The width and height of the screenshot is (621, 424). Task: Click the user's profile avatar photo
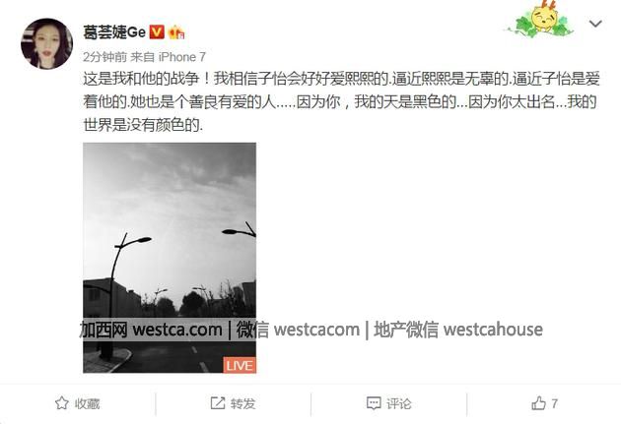click(x=46, y=43)
